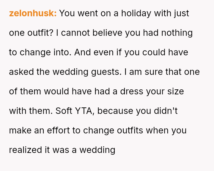This screenshot has height=171, width=214.
Task: Click the word "Soft" in the comment
Action: pyautogui.click(x=64, y=111)
